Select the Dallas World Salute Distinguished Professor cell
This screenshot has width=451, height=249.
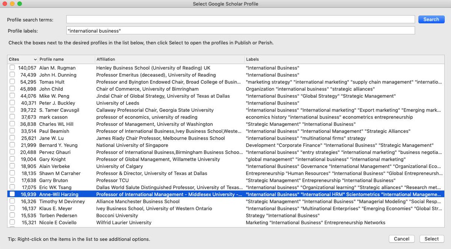click(170, 187)
